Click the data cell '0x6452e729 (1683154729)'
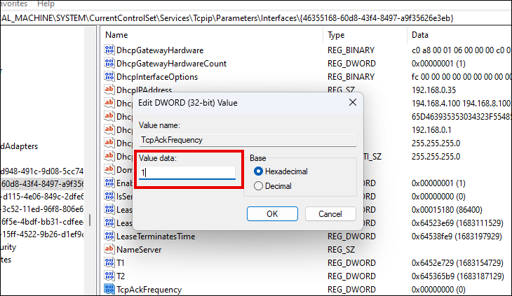 click(x=457, y=263)
